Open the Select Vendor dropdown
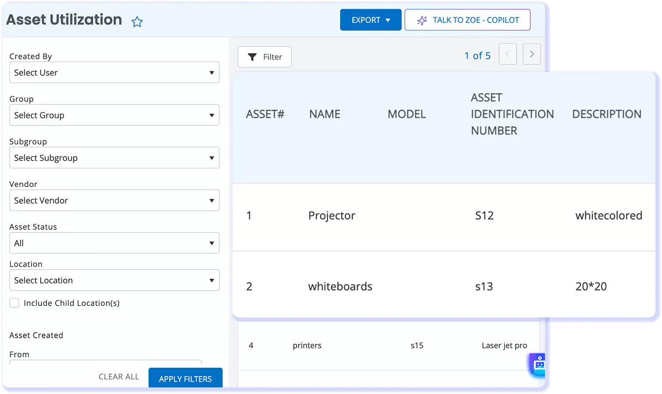The height and width of the screenshot is (394, 662). (114, 200)
